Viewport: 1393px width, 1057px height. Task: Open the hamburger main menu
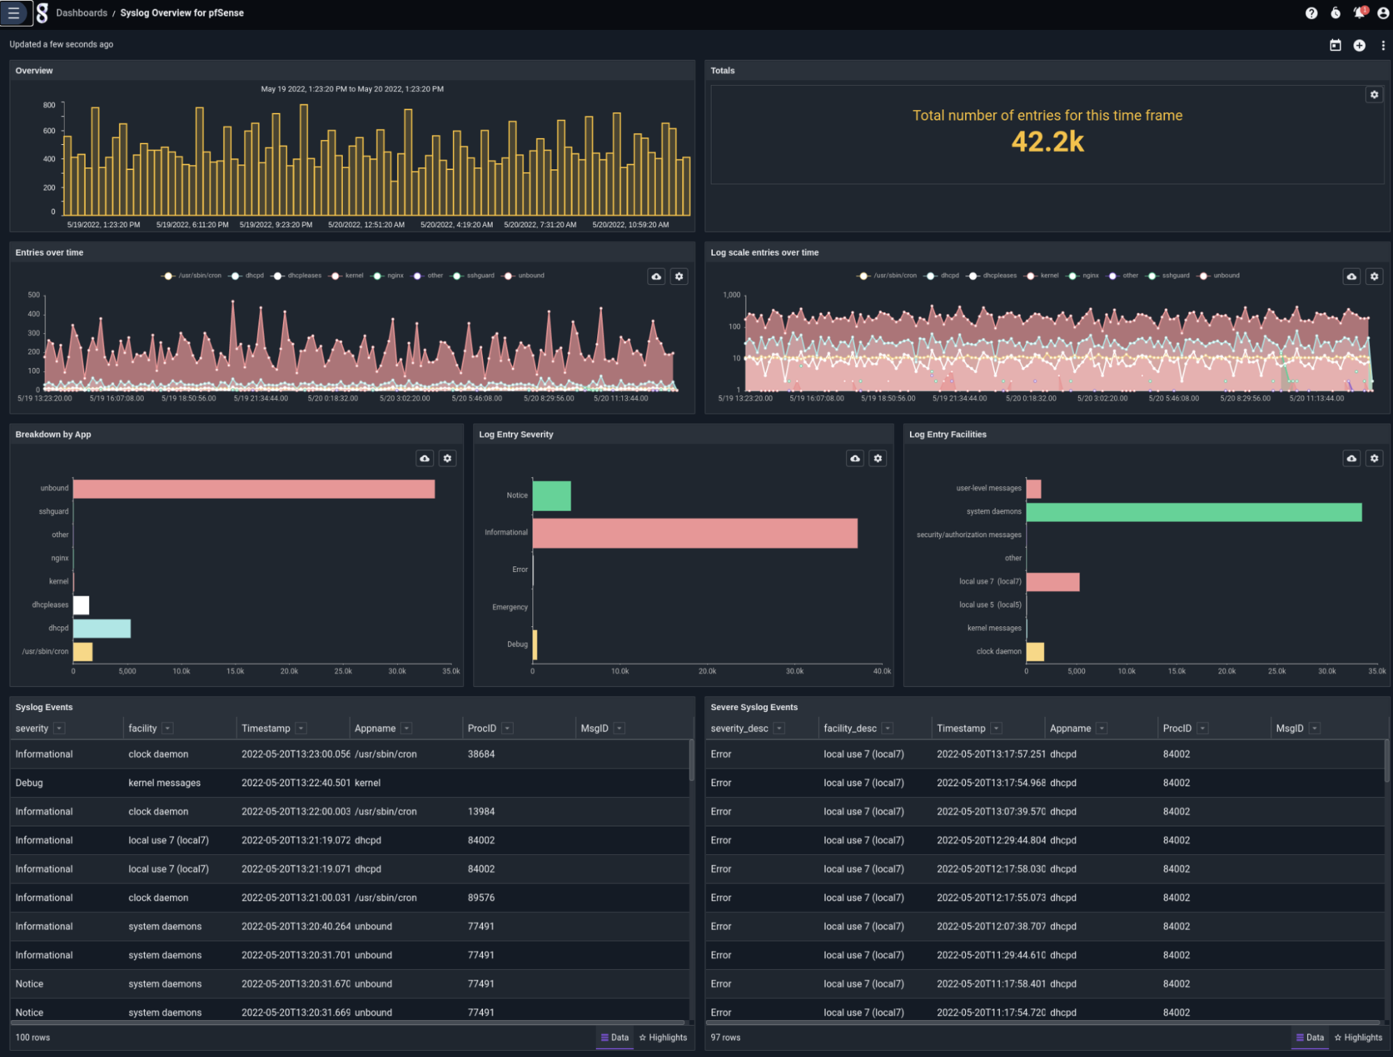13,13
